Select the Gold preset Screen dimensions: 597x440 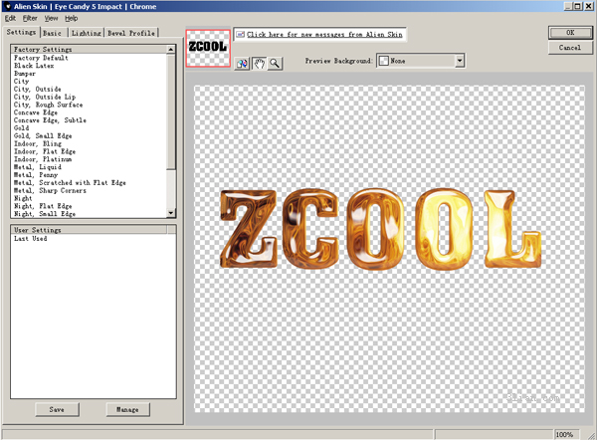(x=21, y=128)
